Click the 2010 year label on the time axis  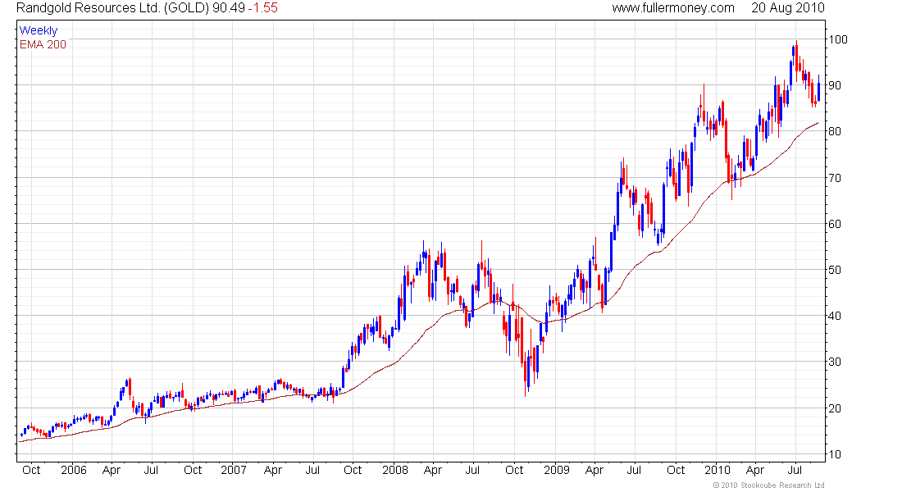(x=717, y=470)
